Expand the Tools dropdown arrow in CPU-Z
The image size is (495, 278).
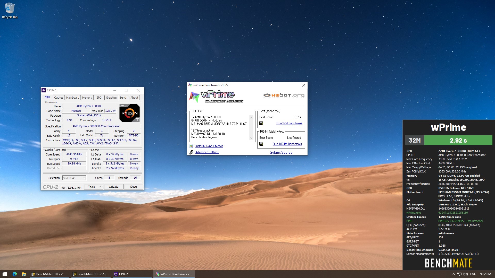[x=101, y=187]
